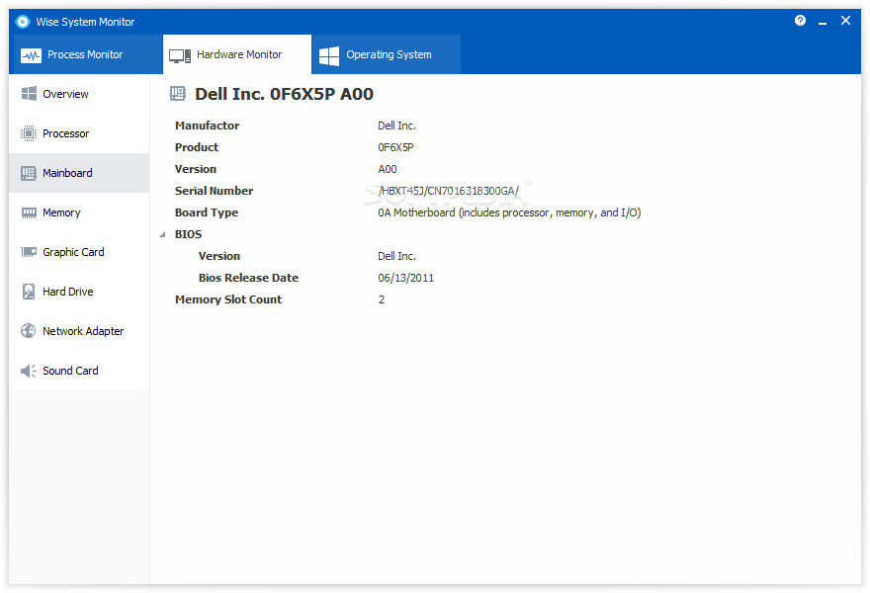870x593 pixels.
Task: Minimize the Wise System Monitor window
Action: [x=823, y=22]
